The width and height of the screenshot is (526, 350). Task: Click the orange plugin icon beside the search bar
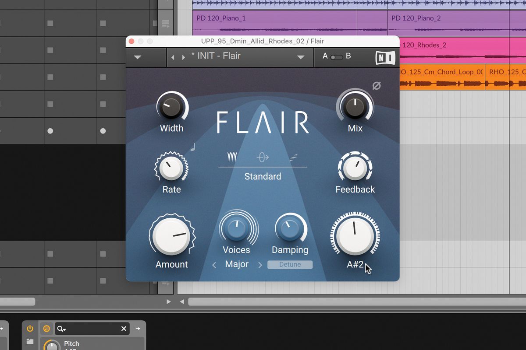pyautogui.click(x=46, y=328)
